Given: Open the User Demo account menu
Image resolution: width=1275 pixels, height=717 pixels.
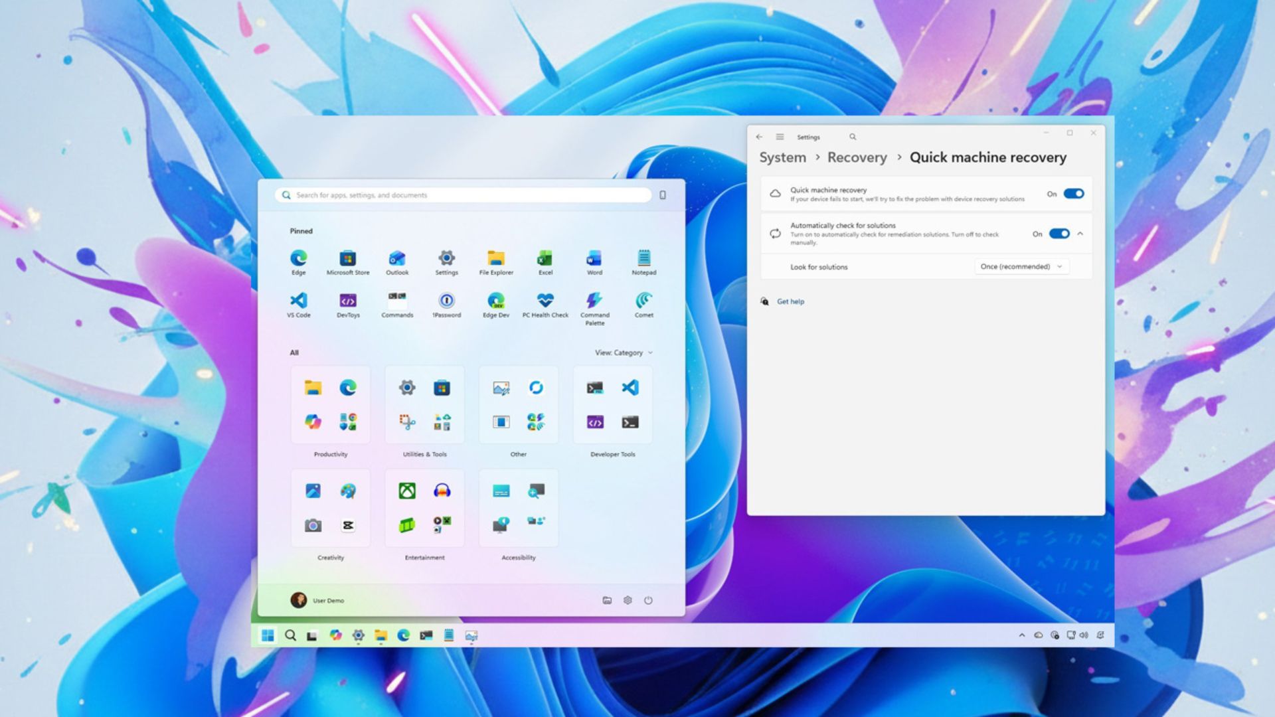Looking at the screenshot, I should [321, 600].
